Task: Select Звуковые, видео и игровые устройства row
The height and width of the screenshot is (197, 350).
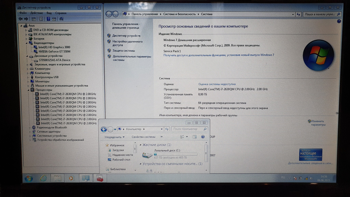Action: click(60, 64)
